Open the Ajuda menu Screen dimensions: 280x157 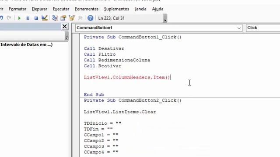point(157,9)
